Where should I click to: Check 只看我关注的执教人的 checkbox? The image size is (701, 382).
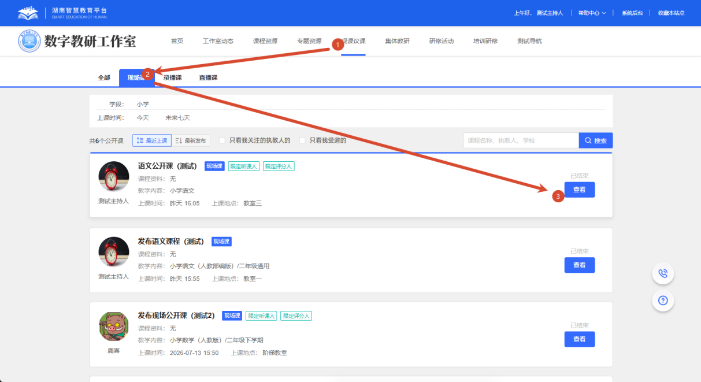(222, 140)
